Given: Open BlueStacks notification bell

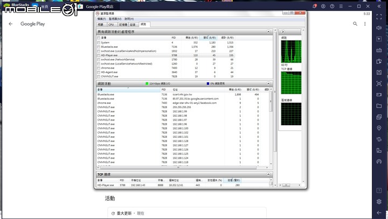Looking at the screenshot, I should click(315, 6).
